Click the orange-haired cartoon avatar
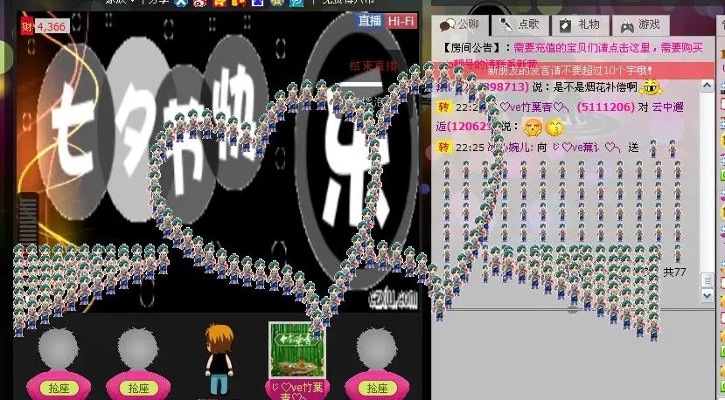 [220, 359]
